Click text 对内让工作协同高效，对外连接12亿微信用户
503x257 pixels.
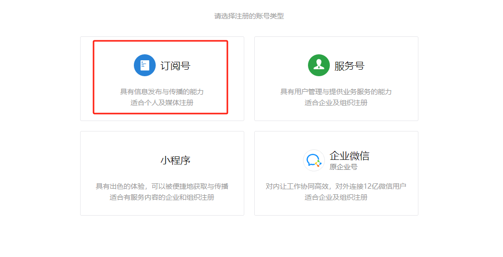click(x=336, y=186)
